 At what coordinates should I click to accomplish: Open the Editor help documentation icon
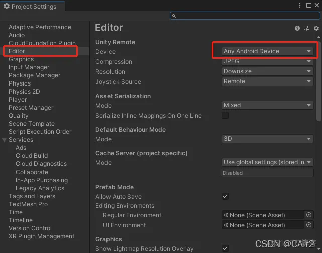pyautogui.click(x=297, y=28)
